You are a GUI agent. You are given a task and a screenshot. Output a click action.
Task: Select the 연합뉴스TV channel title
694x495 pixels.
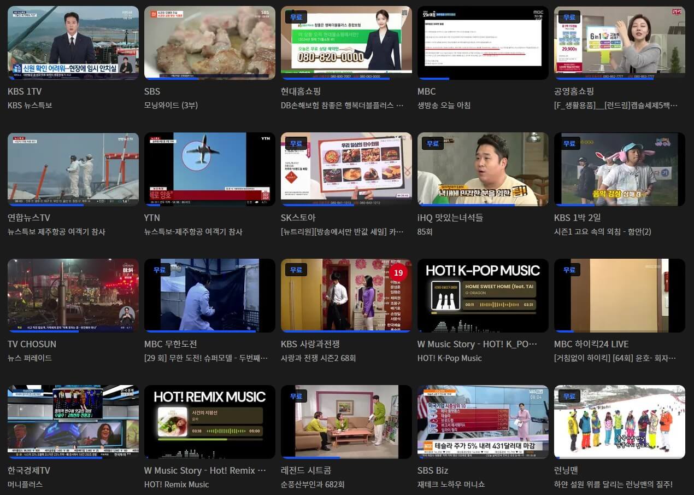click(29, 218)
